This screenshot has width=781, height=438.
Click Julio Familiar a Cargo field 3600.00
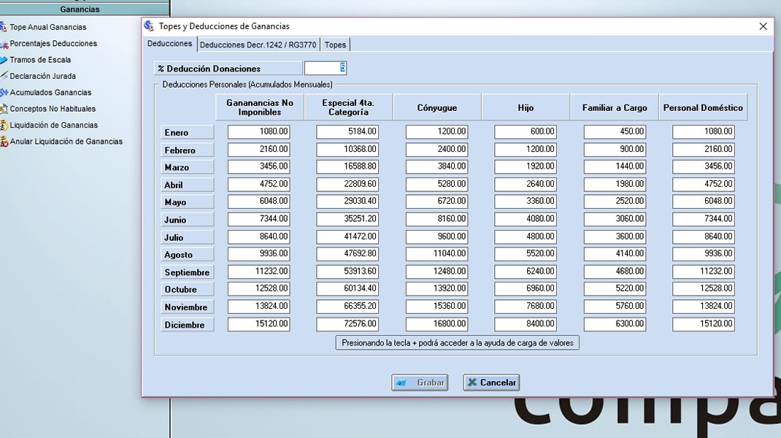coord(615,237)
